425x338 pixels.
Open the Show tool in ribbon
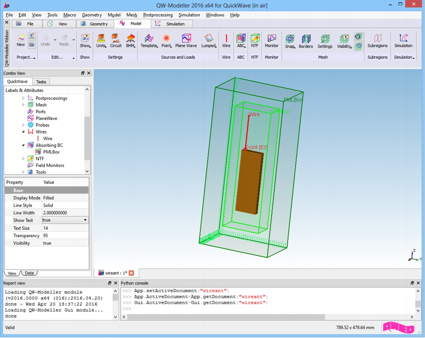85,41
